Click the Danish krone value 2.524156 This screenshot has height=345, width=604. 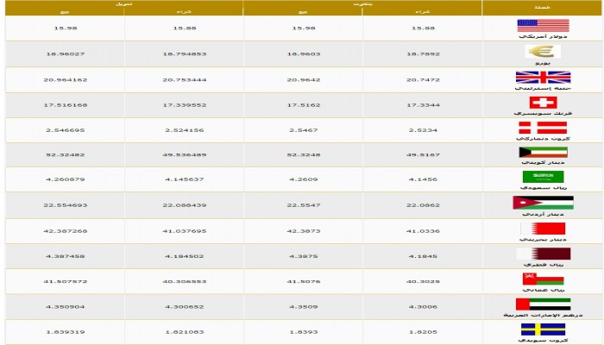tap(185, 130)
